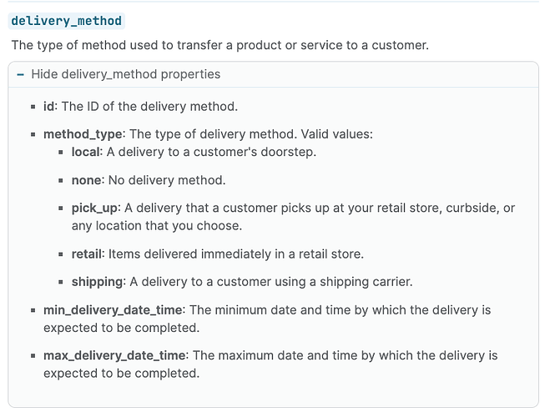The width and height of the screenshot is (550, 417).
Task: Click the pick_up value label
Action: click(x=95, y=207)
